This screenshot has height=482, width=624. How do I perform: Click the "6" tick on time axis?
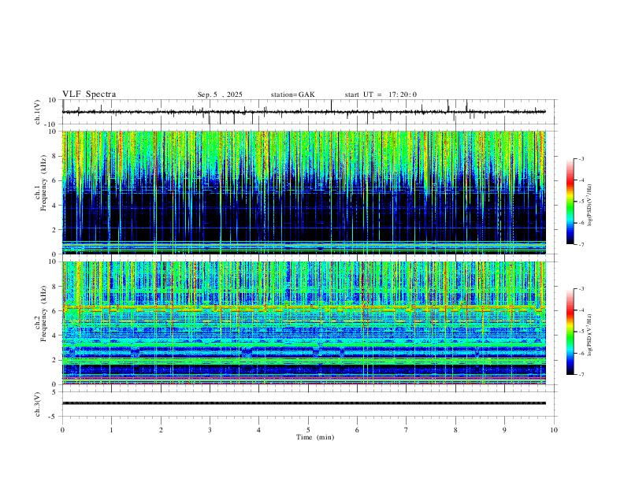point(358,430)
